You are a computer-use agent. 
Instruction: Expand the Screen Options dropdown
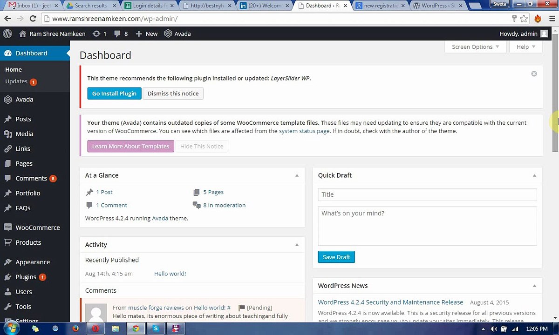(475, 47)
